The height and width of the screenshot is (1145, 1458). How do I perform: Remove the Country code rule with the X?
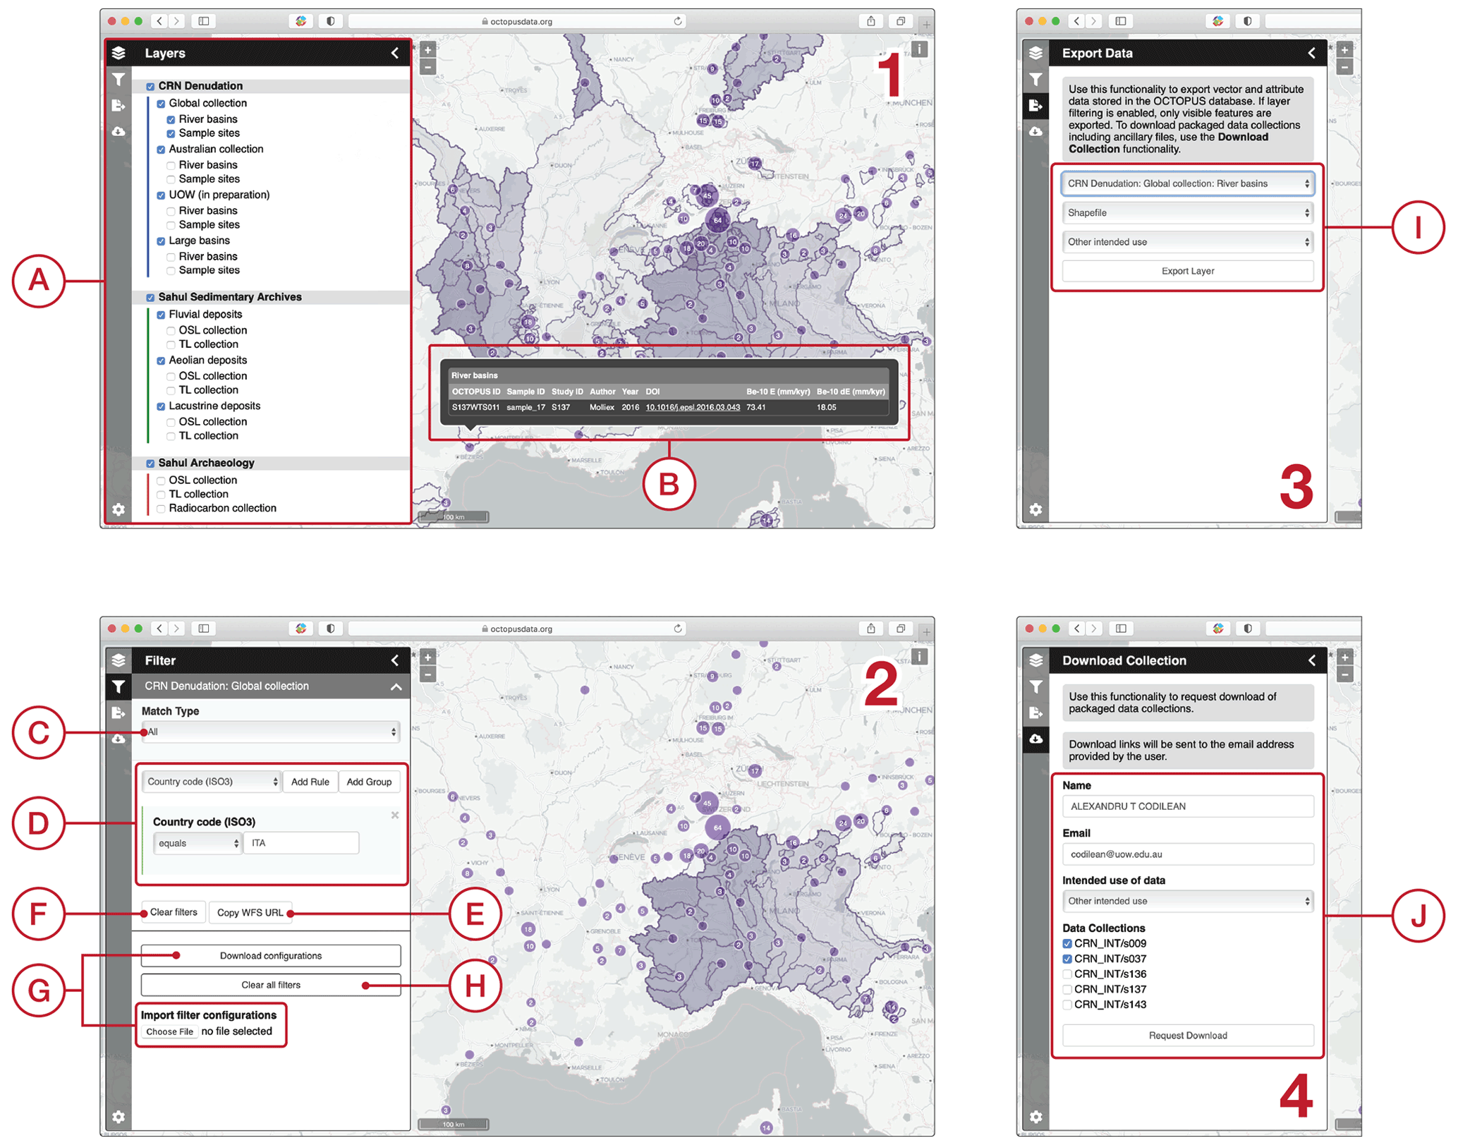tap(395, 816)
